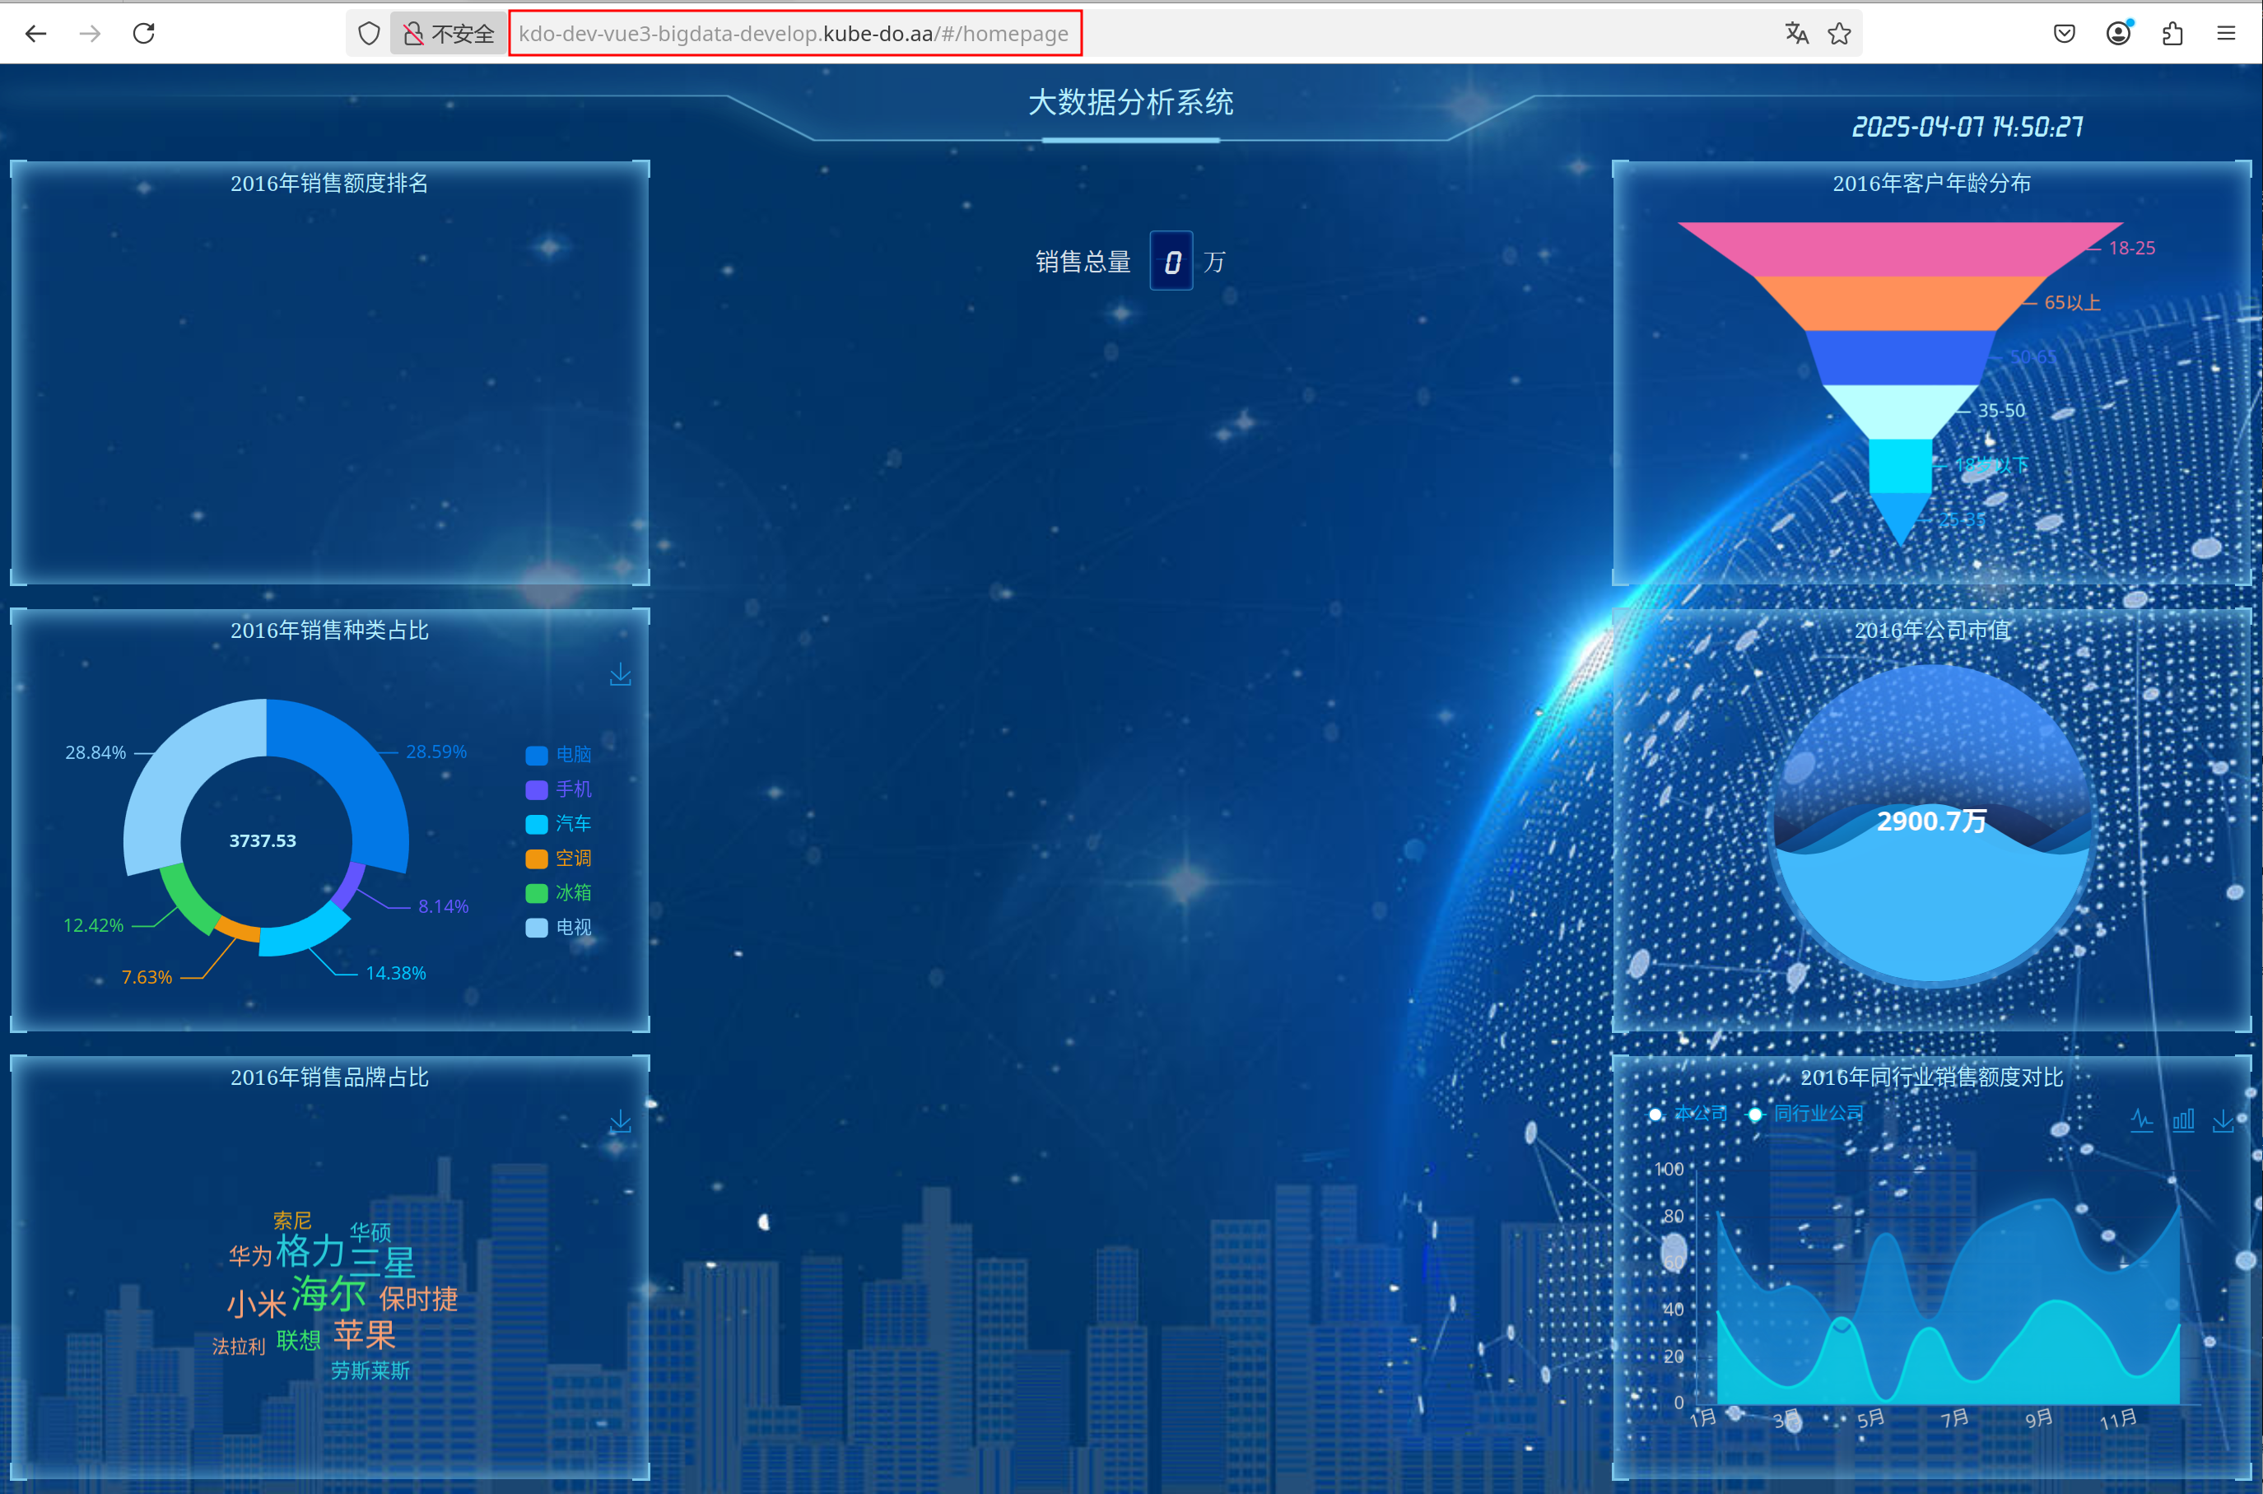The height and width of the screenshot is (1494, 2263).
Task: Go back with the browser back arrow
Action: coord(36,34)
